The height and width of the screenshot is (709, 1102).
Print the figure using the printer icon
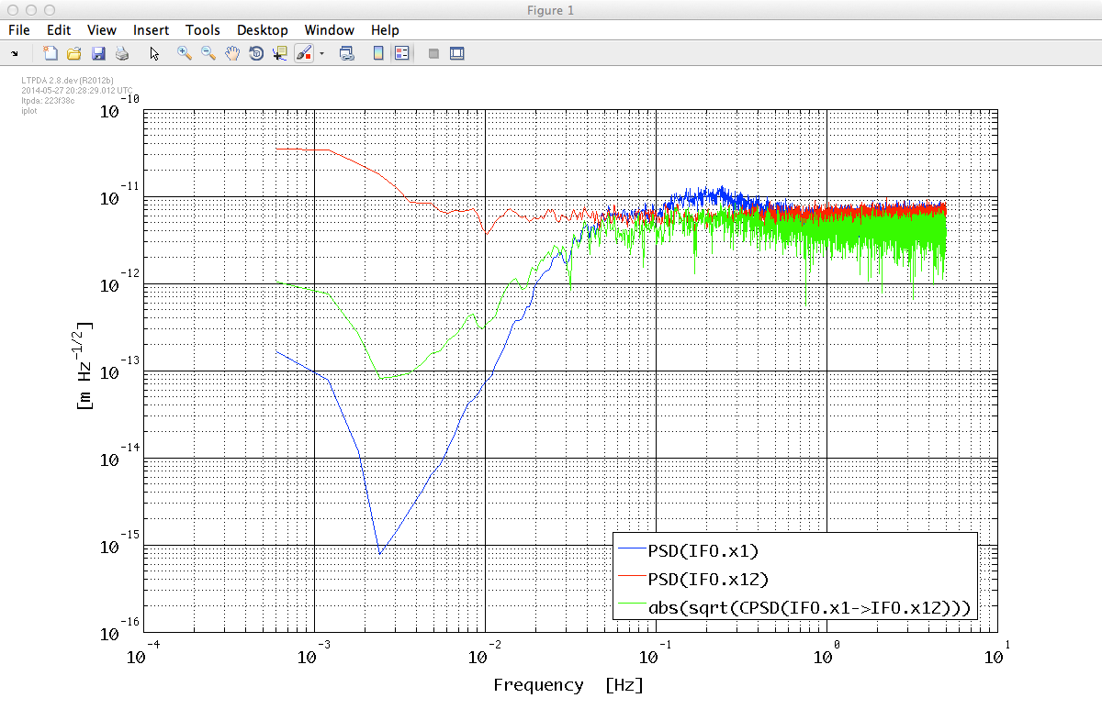point(122,53)
